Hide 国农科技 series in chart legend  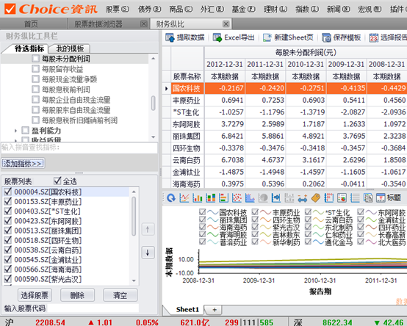tap(203, 212)
